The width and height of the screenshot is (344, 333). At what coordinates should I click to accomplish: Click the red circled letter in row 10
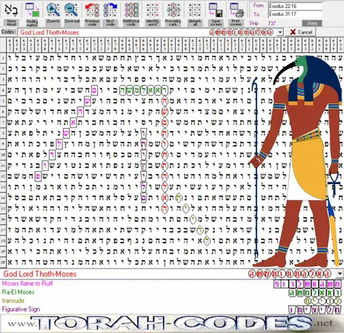(x=165, y=155)
